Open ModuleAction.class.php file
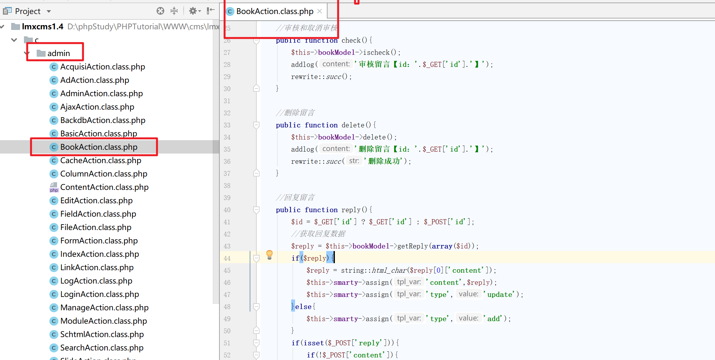 click(103, 321)
